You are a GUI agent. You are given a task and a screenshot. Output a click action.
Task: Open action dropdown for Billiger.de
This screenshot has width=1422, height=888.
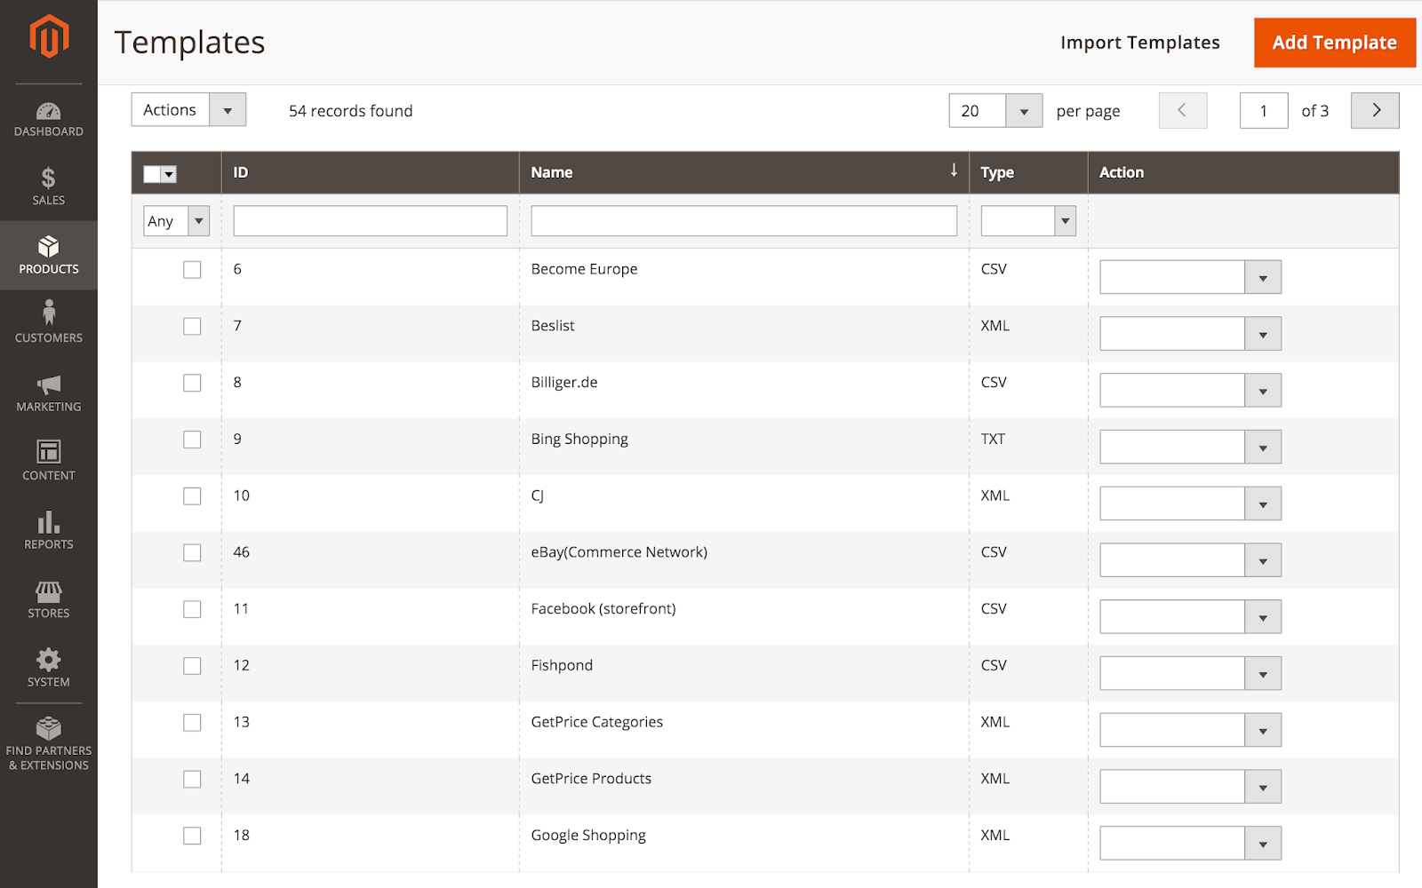click(x=1190, y=391)
